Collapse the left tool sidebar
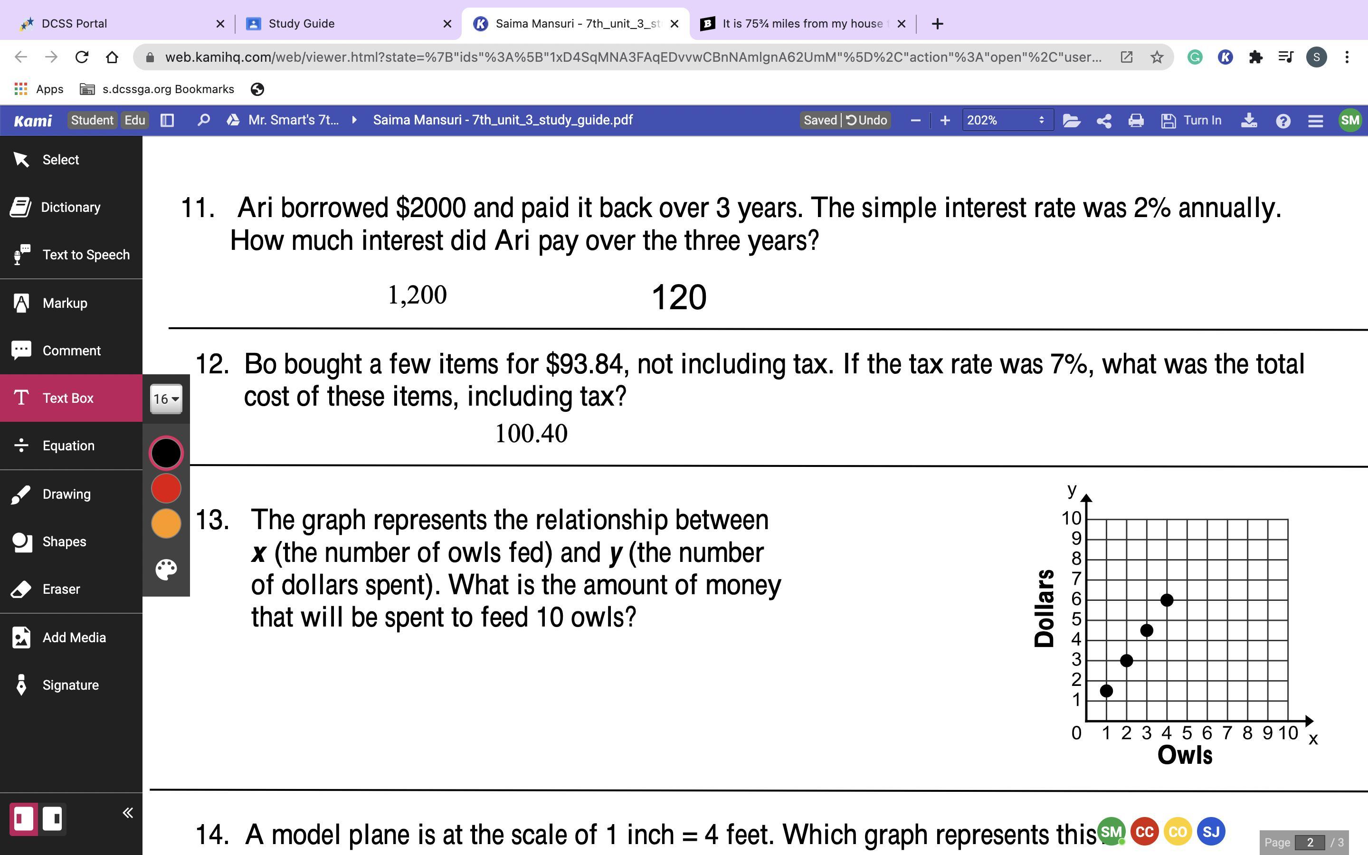 tap(128, 813)
